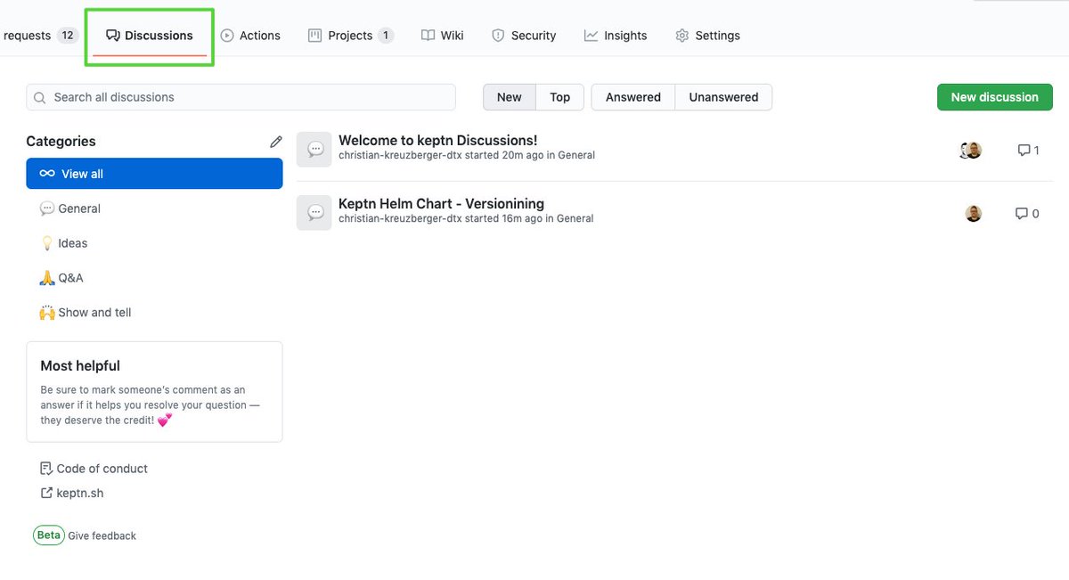Open the Security tab
Screen dimensions: 1069x580
click(524, 36)
